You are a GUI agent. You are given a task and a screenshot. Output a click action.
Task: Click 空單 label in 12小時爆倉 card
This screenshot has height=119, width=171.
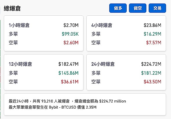pos(13,82)
